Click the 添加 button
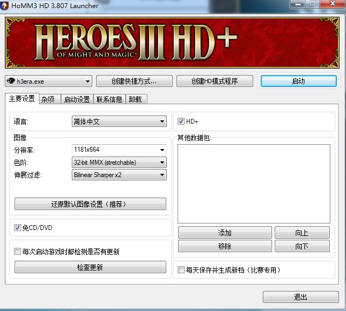Viewport: 346px width, 311px height. pyautogui.click(x=225, y=233)
